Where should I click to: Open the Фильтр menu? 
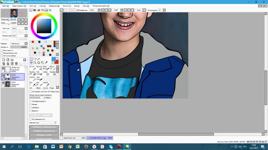pos(66,6)
